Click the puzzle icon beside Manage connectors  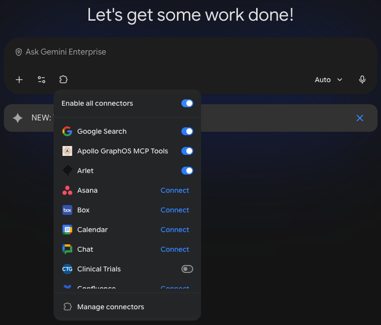(67, 307)
